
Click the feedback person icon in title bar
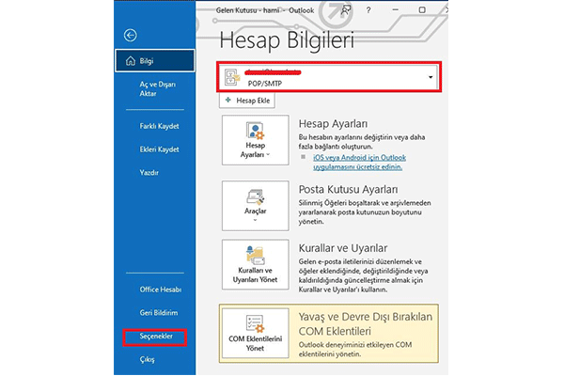pos(346,10)
